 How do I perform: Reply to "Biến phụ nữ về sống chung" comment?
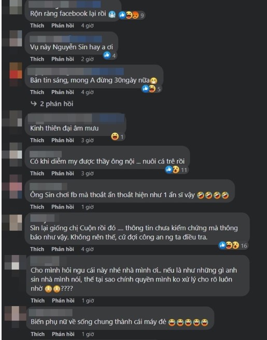(63, 334)
